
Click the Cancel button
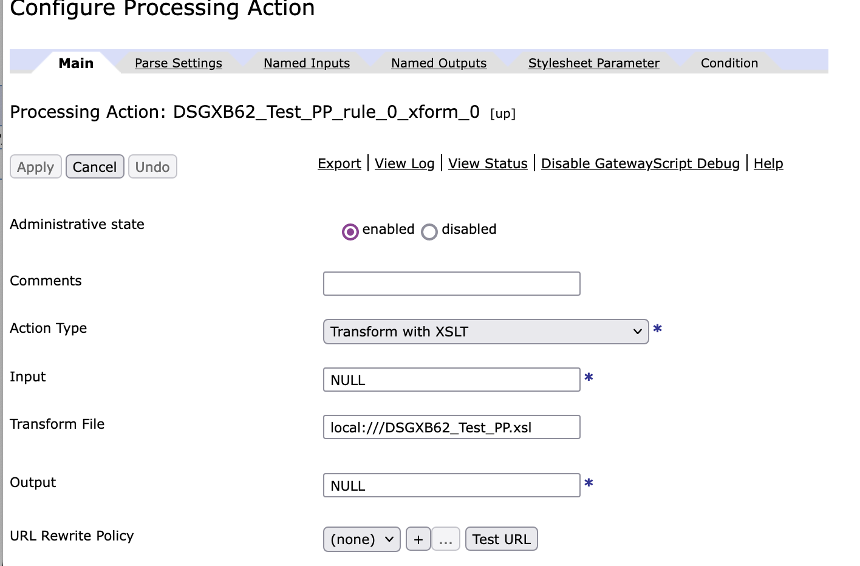pos(95,166)
